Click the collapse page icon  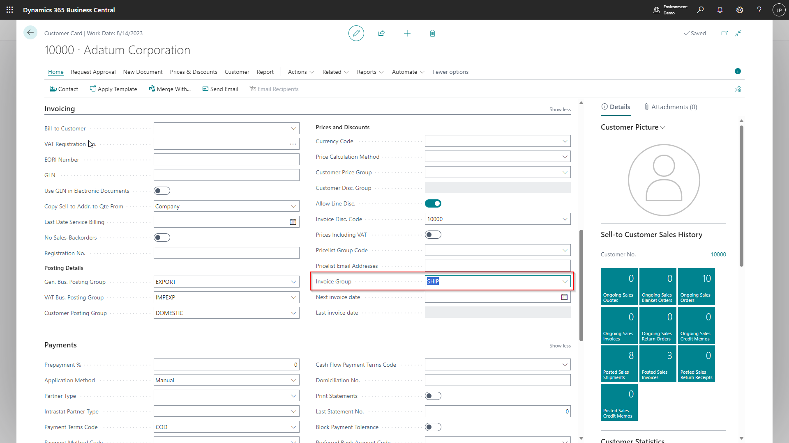pyautogui.click(x=738, y=33)
